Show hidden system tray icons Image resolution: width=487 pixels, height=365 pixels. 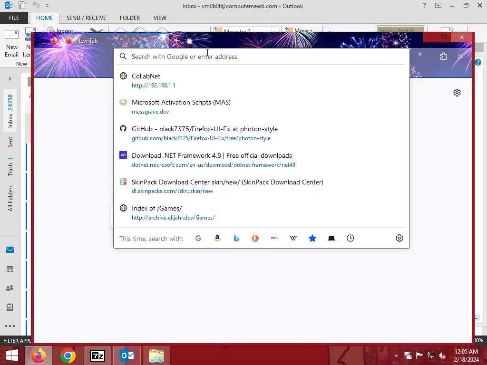click(x=396, y=355)
